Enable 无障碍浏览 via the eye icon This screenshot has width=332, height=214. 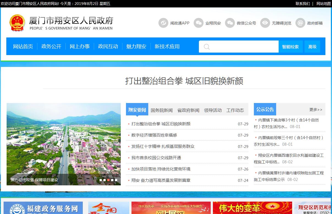[x=265, y=23]
